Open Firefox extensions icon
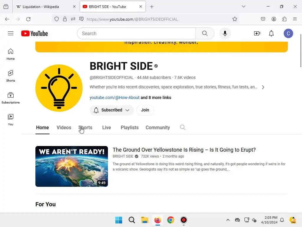Viewport: 302px width, 227px height. pyautogui.click(x=285, y=19)
